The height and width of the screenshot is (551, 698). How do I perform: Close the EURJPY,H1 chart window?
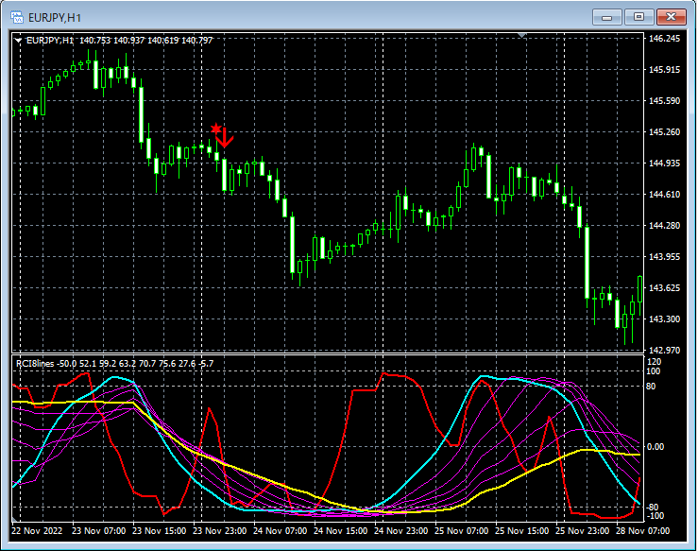pyautogui.click(x=671, y=17)
